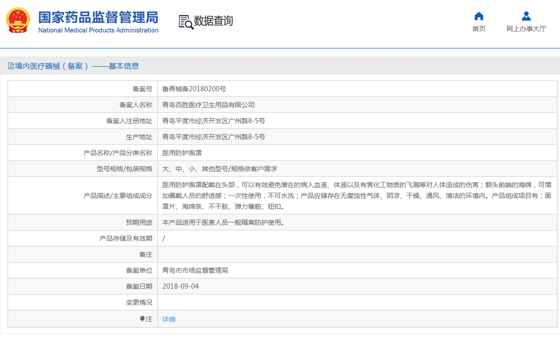Viewport: 560px width, 347px height.
Task: Click the 网上办事大厅 text link
Action: [526, 29]
